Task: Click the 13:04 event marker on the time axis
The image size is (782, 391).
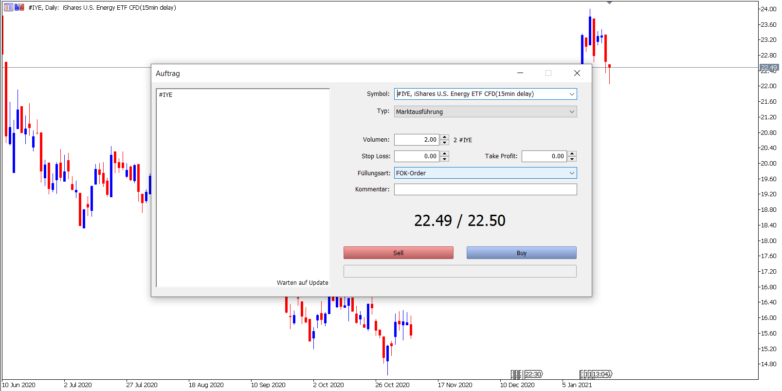Action: [x=601, y=374]
